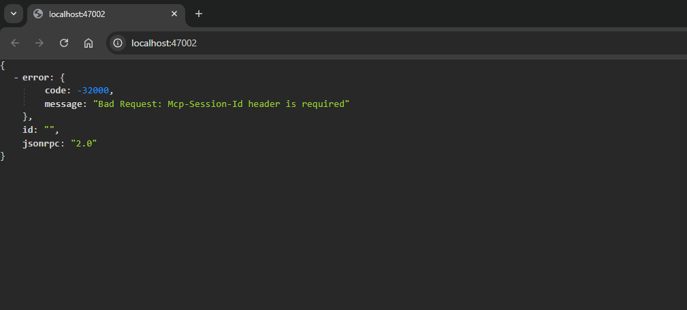This screenshot has height=310, width=687.
Task: Collapse the error object in JSON
Action: [16, 78]
